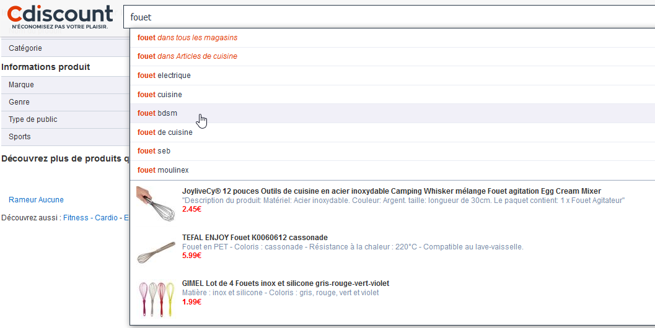Select "fouet dans tous les magasins" suggestion
This screenshot has width=655, height=328.
tap(187, 38)
